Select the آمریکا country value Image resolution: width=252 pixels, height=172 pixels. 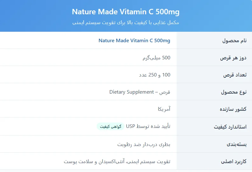coord(164,109)
